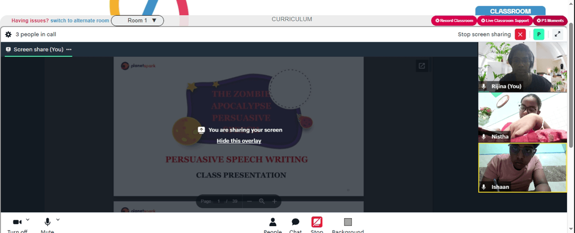Image resolution: width=575 pixels, height=233 pixels.
Task: Open the Chat panel
Action: click(296, 224)
